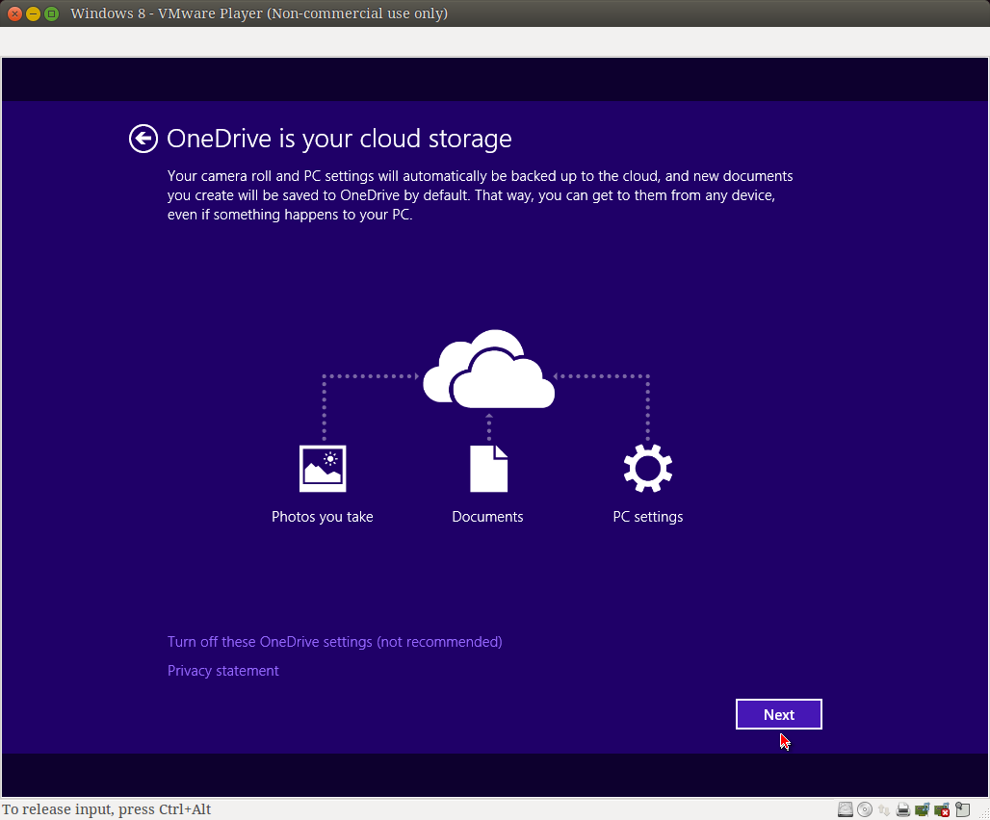Click Turn off these OneDrive settings link
The height and width of the screenshot is (820, 990).
[334, 642]
